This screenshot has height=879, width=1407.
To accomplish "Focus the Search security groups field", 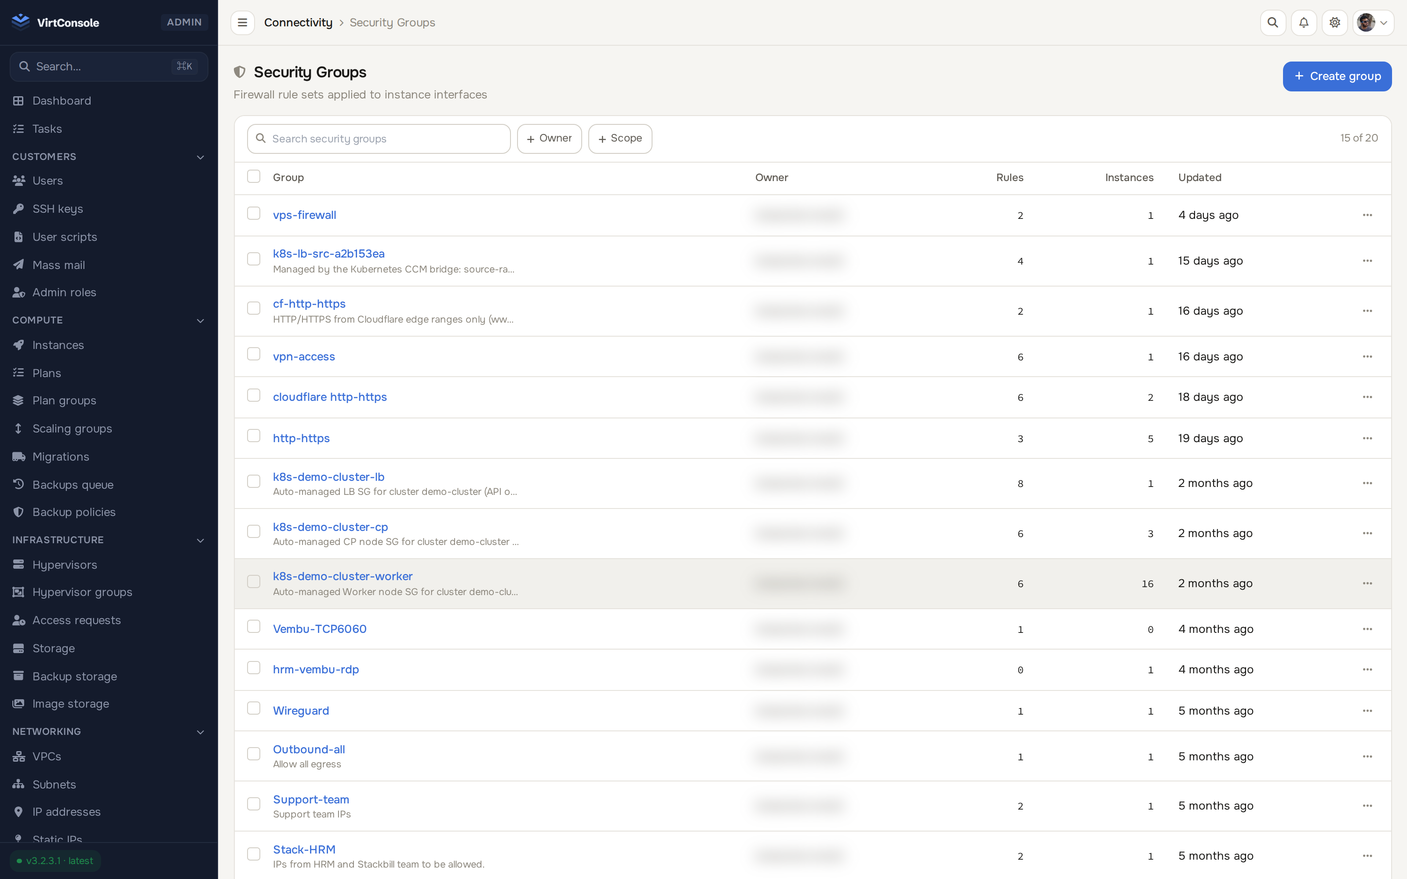I will [379, 138].
